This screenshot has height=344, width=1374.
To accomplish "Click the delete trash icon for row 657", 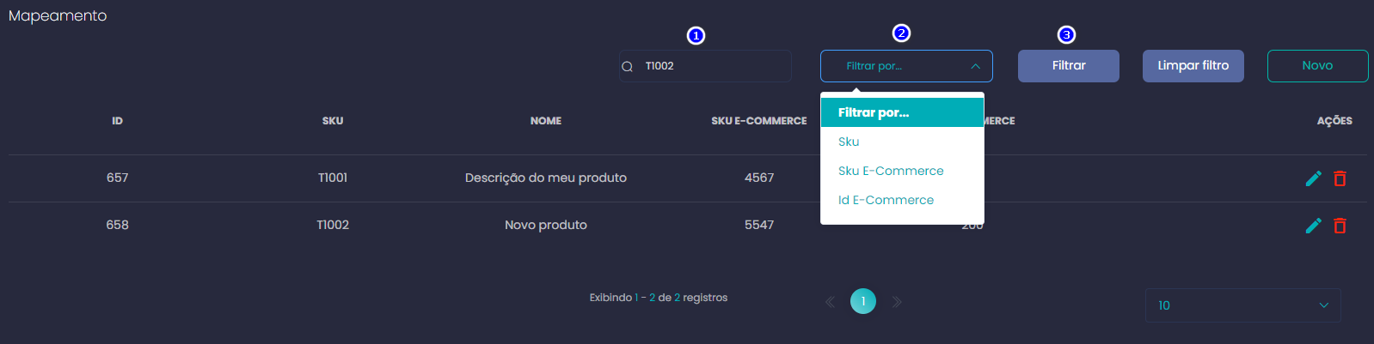I will (x=1340, y=178).
